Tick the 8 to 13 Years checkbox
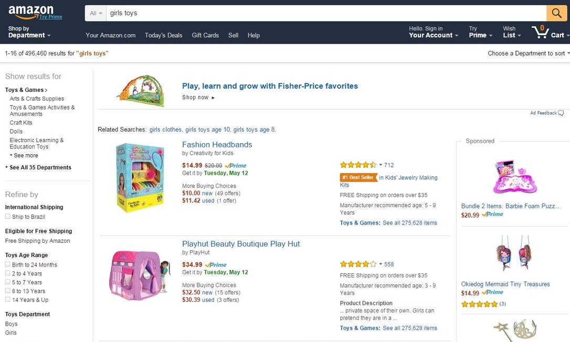 pyautogui.click(x=8, y=291)
